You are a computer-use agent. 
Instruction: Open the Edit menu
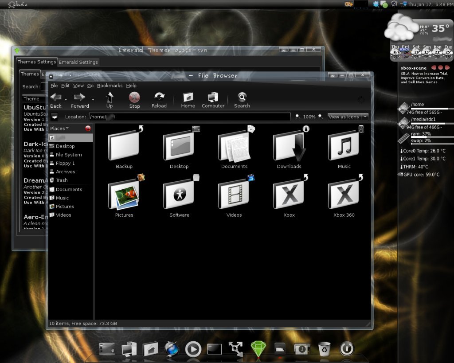click(x=65, y=86)
